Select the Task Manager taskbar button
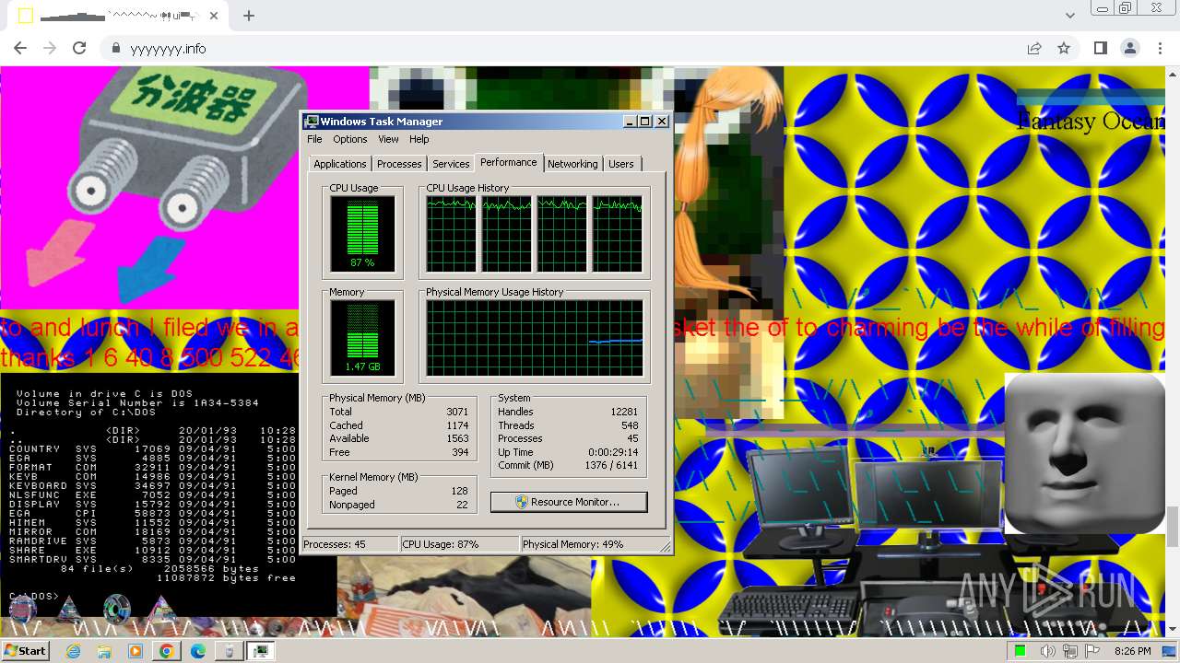This screenshot has height=663, width=1180. [x=261, y=651]
